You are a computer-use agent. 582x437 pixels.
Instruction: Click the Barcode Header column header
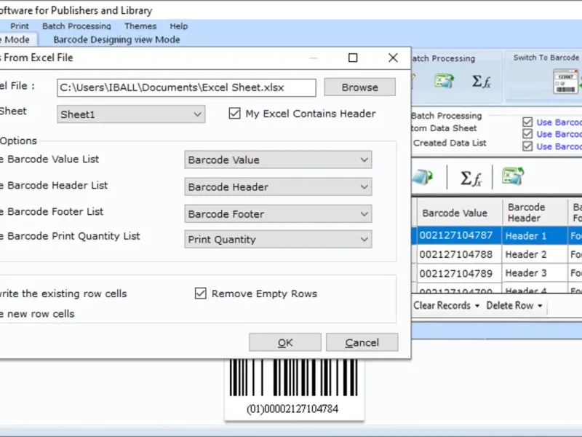click(x=535, y=213)
